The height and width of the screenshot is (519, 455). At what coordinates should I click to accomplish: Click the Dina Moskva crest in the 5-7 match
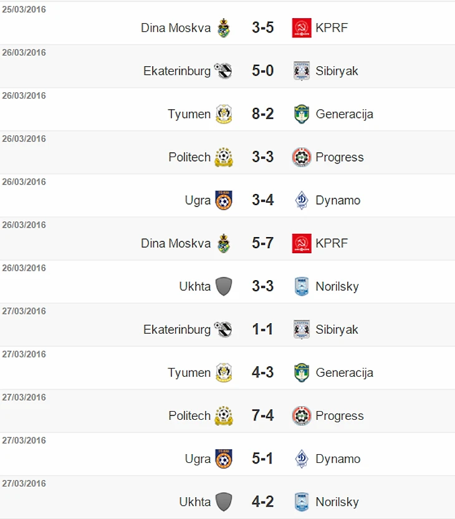coord(224,243)
